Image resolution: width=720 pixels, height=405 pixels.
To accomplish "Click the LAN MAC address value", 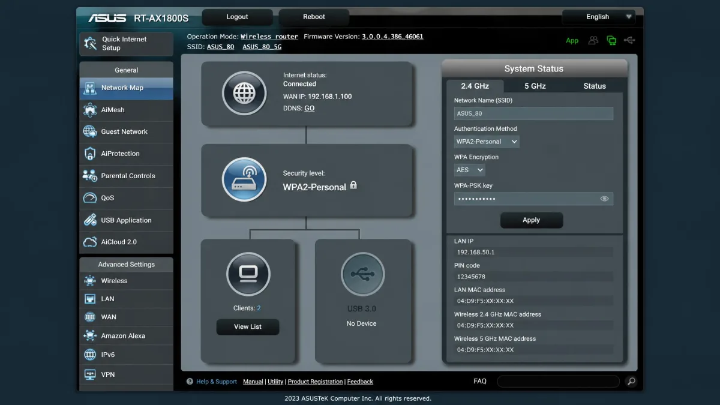I will pyautogui.click(x=485, y=301).
